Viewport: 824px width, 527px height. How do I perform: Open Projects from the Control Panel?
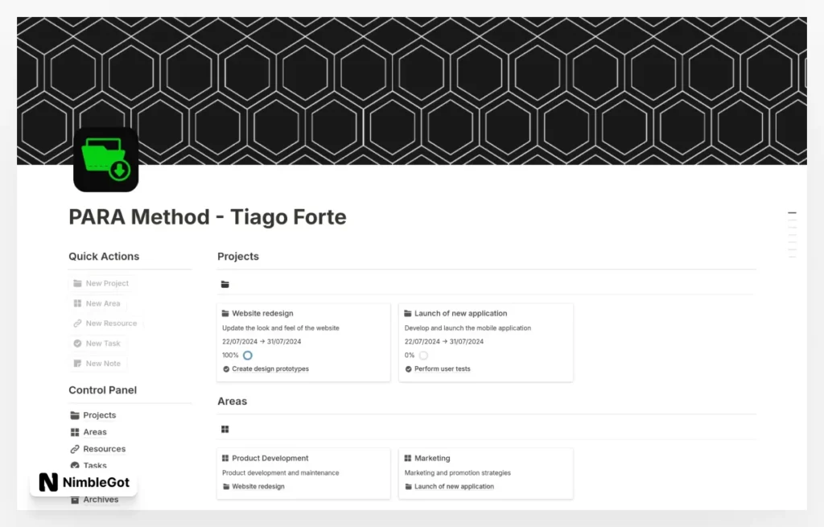[100, 414]
